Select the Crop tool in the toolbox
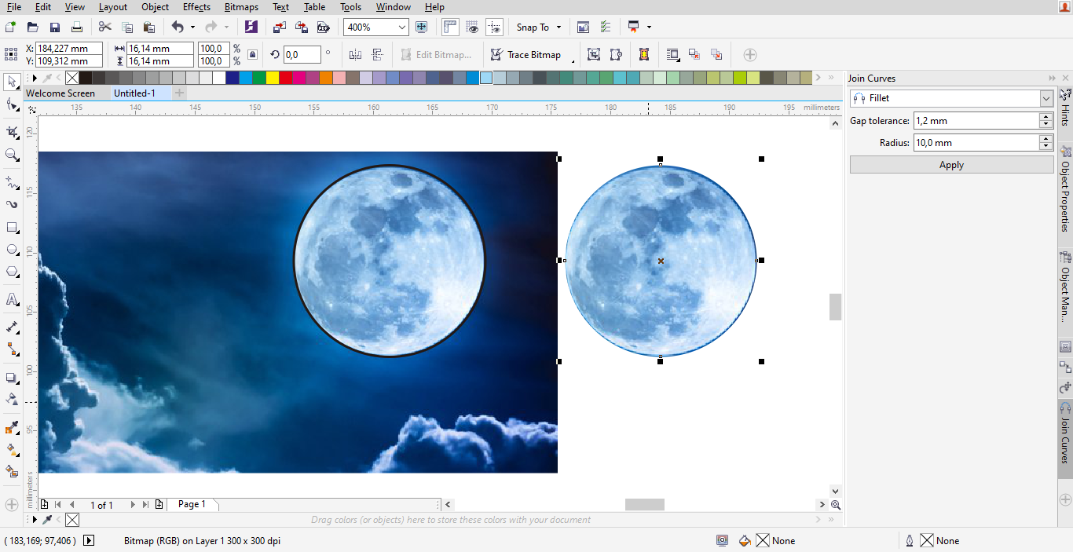1073x552 pixels. tap(12, 132)
